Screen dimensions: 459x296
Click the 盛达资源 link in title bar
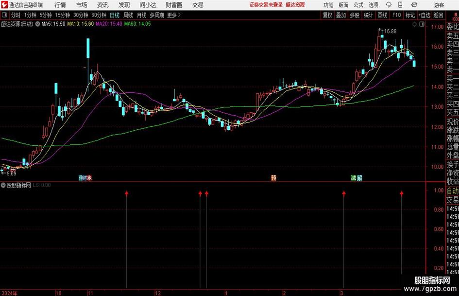[x=295, y=5]
